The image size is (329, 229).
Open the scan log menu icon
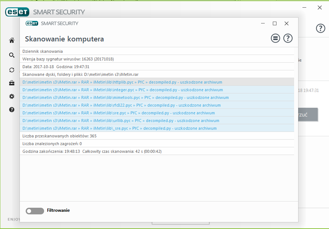tap(275, 38)
